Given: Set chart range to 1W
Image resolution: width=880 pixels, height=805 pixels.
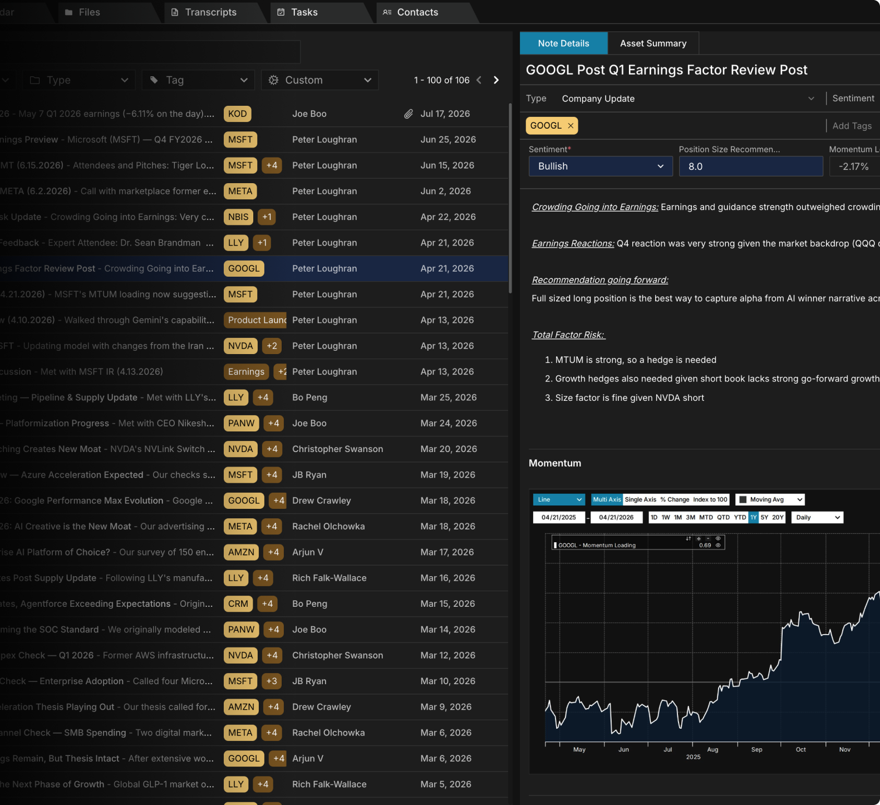Looking at the screenshot, I should click(666, 517).
